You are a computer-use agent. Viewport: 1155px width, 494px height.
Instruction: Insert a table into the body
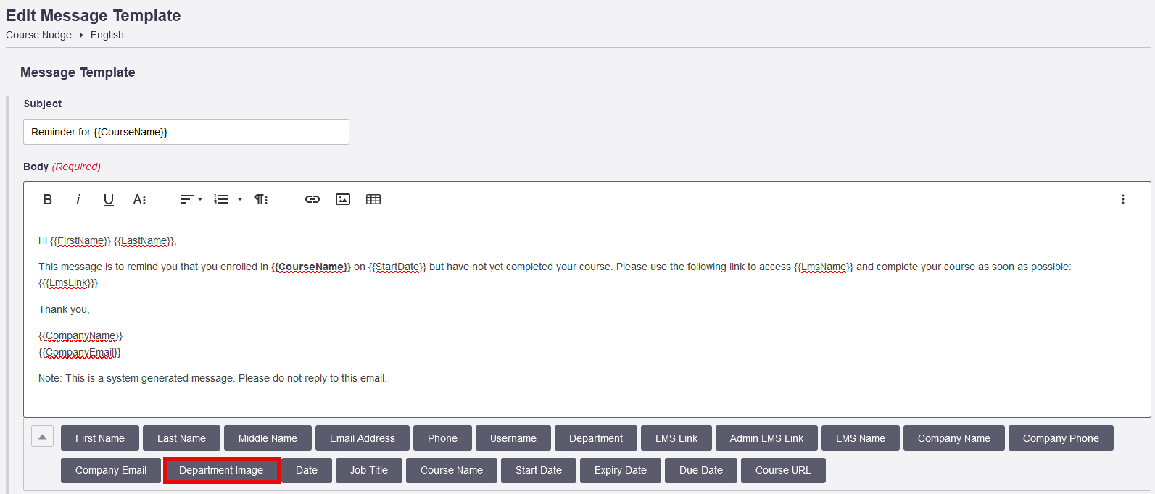point(373,199)
